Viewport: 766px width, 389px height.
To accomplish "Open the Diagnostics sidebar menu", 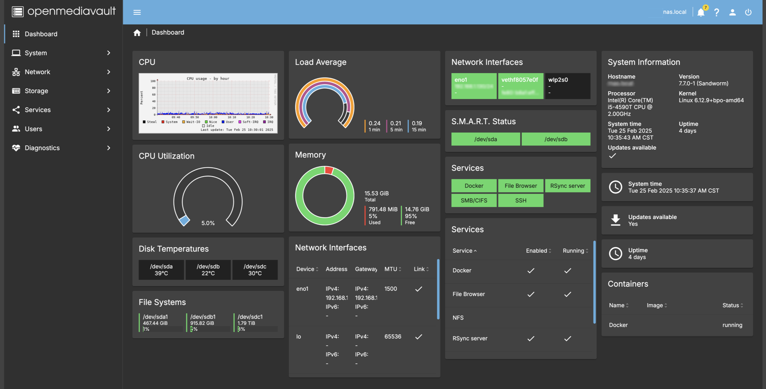I will (x=63, y=148).
